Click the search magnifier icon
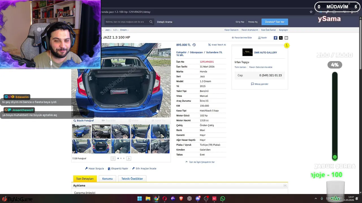The image size is (362, 203). click(x=151, y=22)
